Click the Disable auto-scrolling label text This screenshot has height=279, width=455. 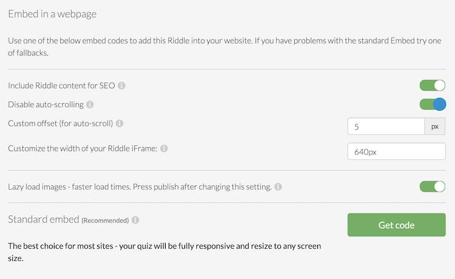pos(46,105)
